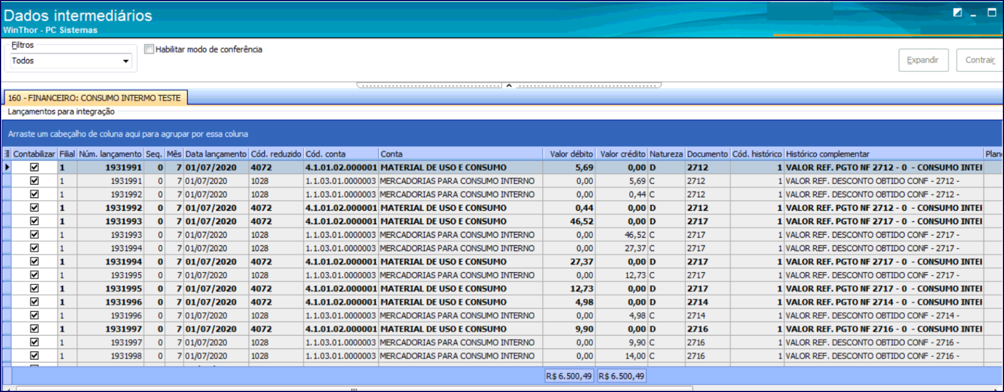Sort by the Cód. reduzido column header
The image size is (1004, 392).
click(276, 154)
